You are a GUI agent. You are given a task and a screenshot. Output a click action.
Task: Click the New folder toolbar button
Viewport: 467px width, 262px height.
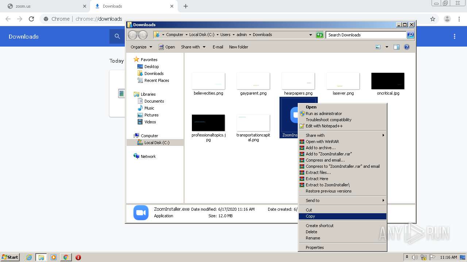click(x=239, y=47)
